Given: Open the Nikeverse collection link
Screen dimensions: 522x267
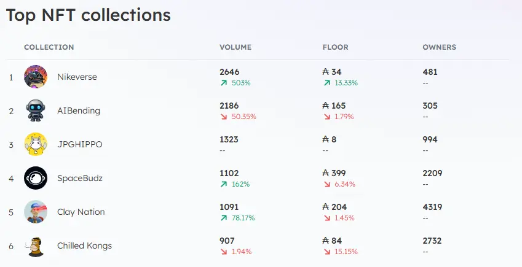Looking at the screenshot, I should 77,77.
